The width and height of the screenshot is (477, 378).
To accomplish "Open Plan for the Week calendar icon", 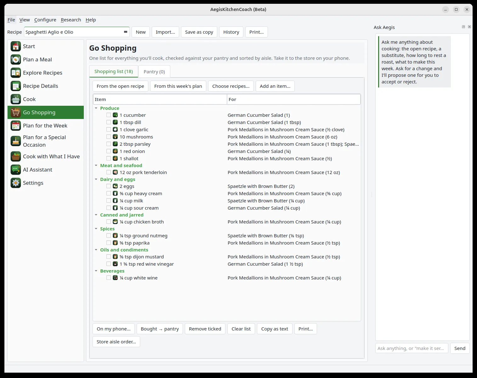I will pyautogui.click(x=15, y=126).
